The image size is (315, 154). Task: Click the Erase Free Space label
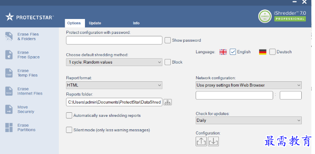(x=28, y=55)
